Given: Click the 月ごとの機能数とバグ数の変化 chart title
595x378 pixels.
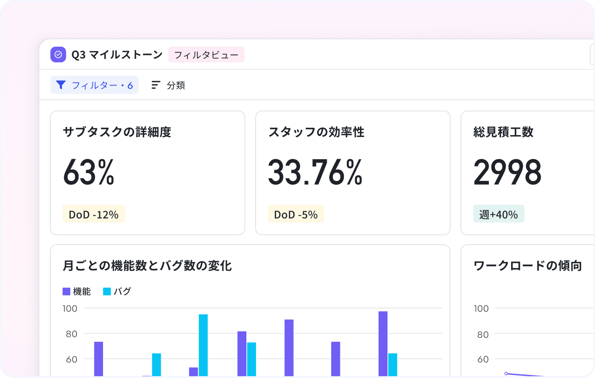Looking at the screenshot, I should [147, 266].
